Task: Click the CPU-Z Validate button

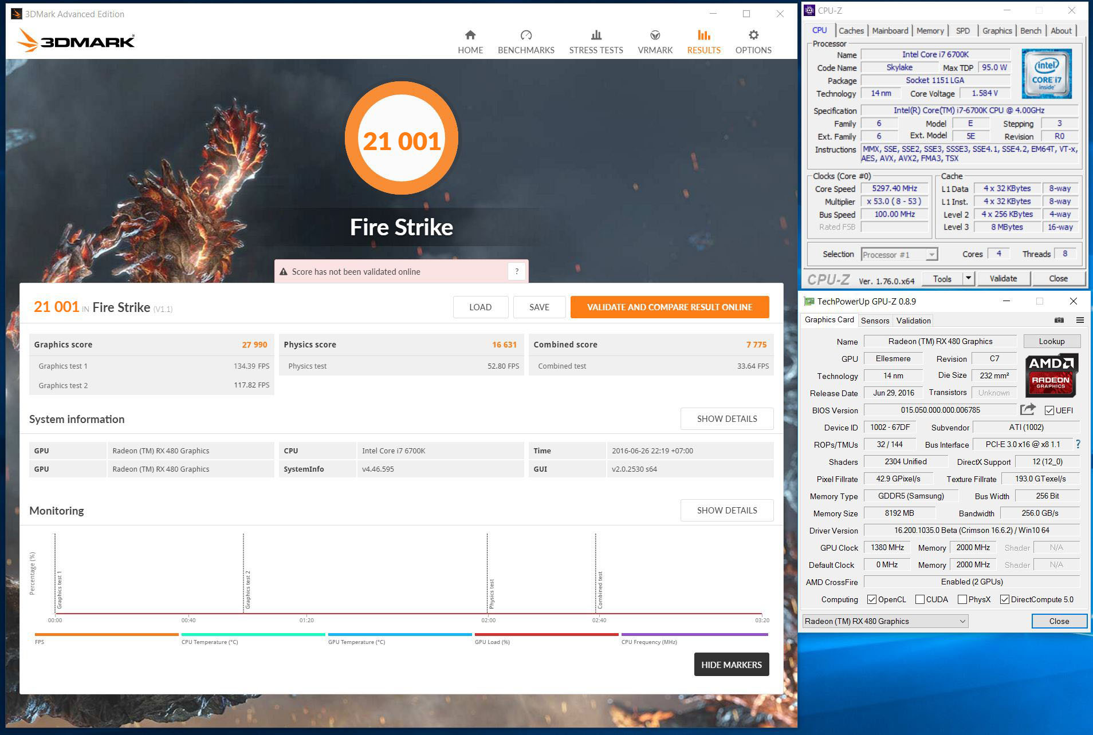Action: point(1003,279)
